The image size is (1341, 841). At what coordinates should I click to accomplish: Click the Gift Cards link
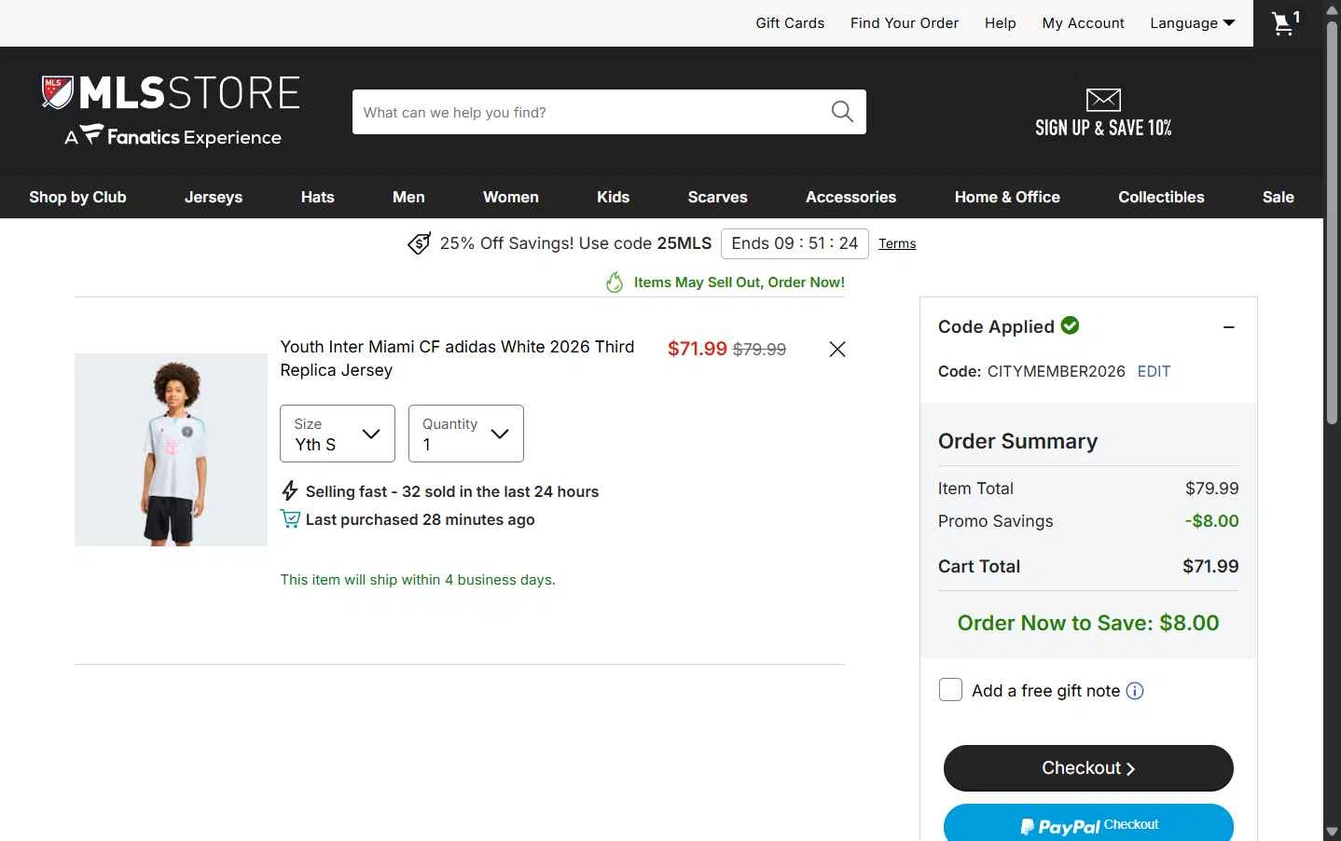790,23
